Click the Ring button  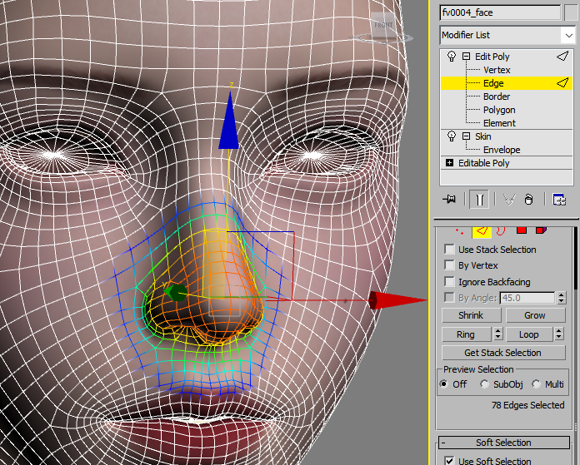pos(466,334)
